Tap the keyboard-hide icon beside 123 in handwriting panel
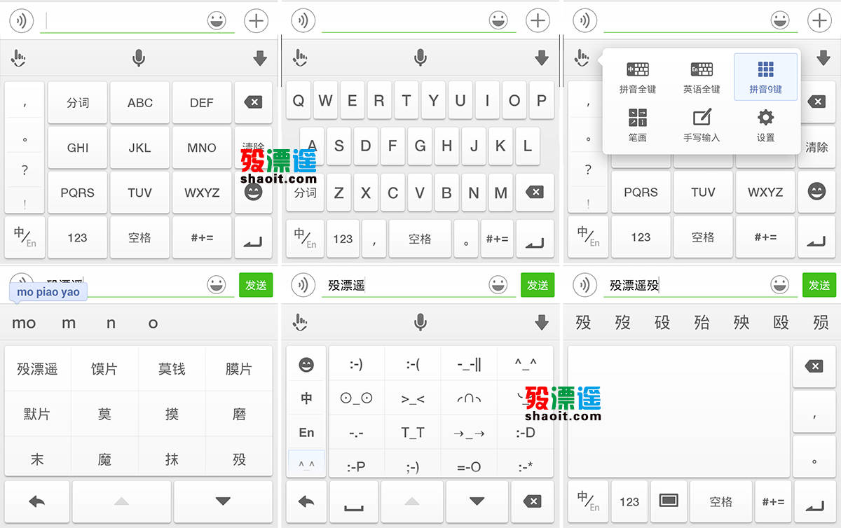The image size is (841, 528). (669, 501)
